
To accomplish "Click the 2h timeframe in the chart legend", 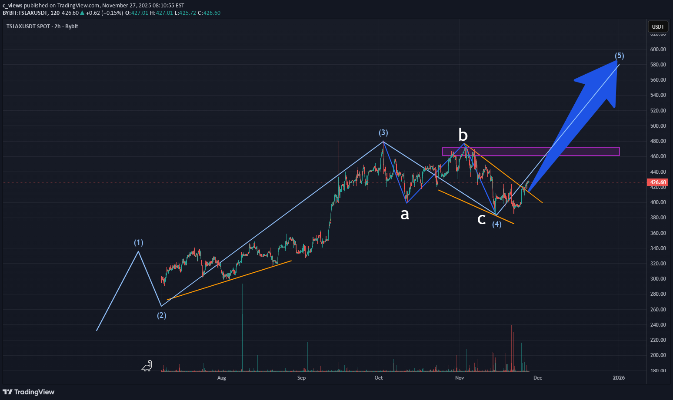I will (57, 26).
